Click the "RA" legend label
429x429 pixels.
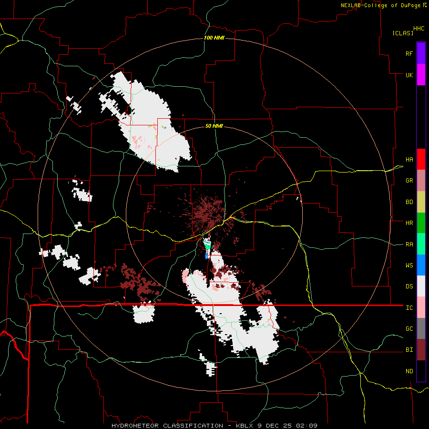pos(409,245)
